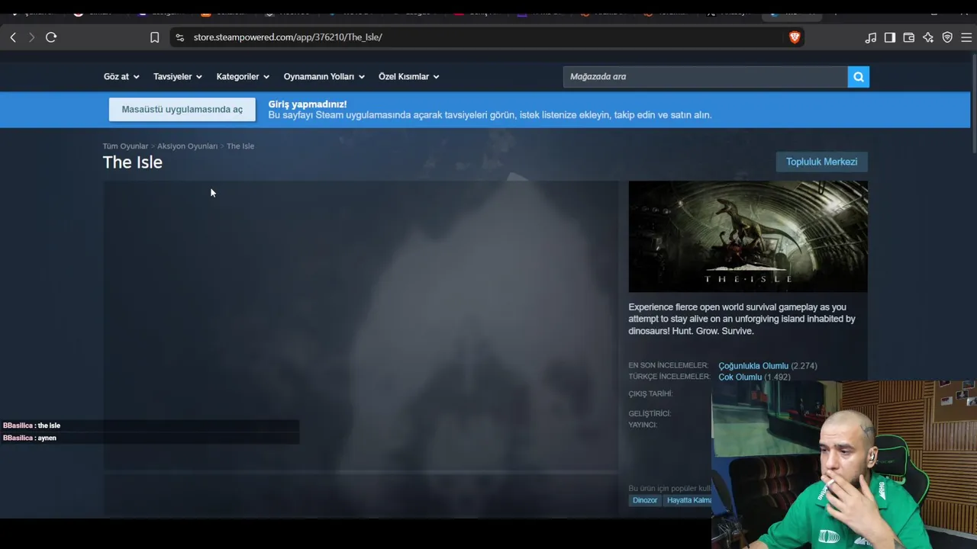Expand the 'Göz at' menu

[x=121, y=76]
